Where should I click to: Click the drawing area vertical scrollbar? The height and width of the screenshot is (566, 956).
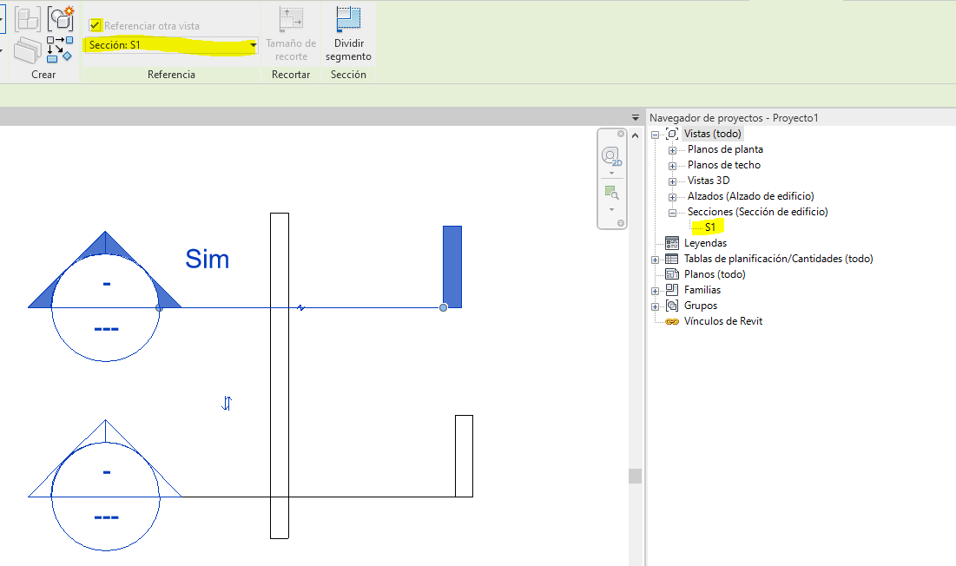click(635, 475)
